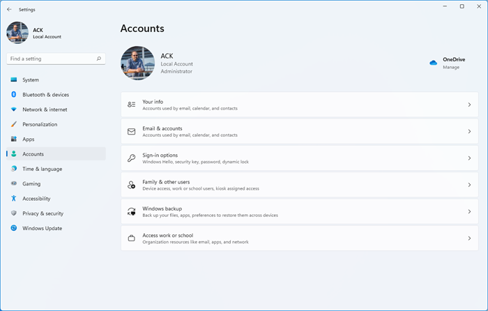Click the Privacy & security shield icon
This screenshot has height=311, width=488.
coord(14,213)
